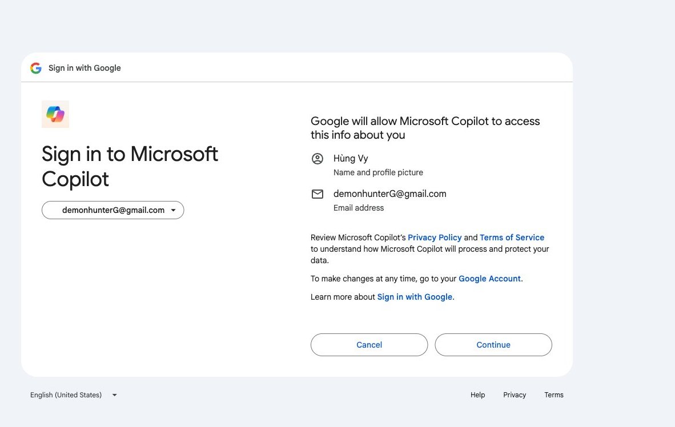The image size is (675, 427).
Task: Click the 'Sign in to Microsoft Copilot' heading
Action: [x=130, y=166]
